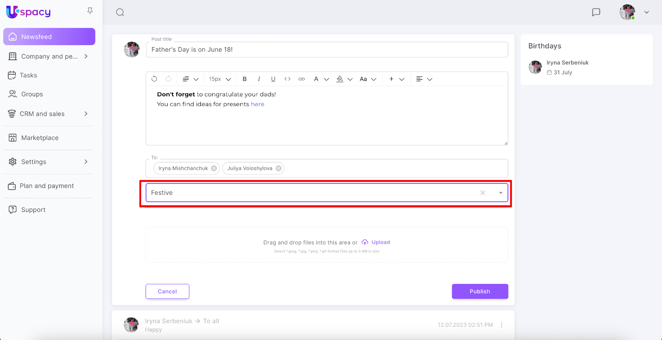
Task: Toggle bold formatting
Action: click(x=245, y=79)
